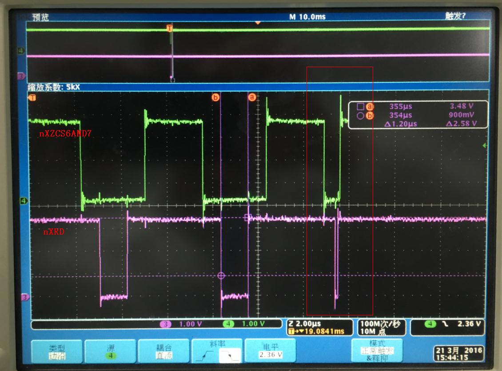Click the purple channel 3 scale badge
Screen dimensions: 502x371
click(x=166, y=324)
